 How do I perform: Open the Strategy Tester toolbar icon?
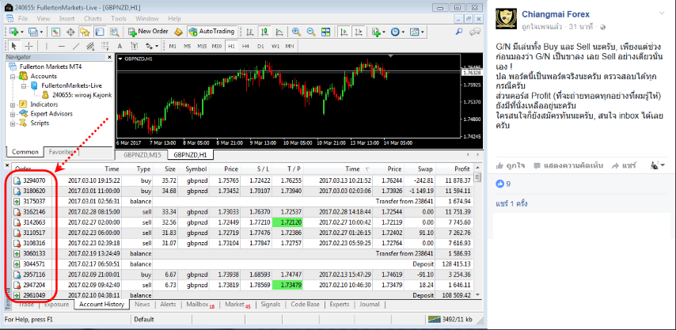pyautogui.click(x=114, y=32)
